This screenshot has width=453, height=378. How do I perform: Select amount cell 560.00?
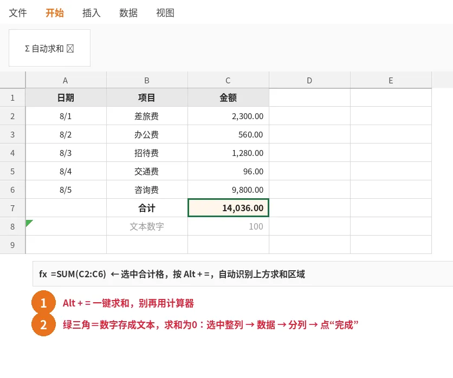228,134
